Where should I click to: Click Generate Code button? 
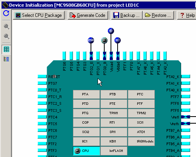pos(88,15)
